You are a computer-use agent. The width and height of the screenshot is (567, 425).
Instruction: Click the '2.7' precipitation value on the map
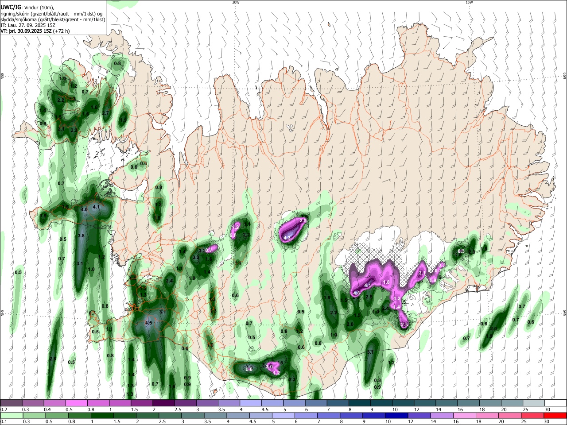[x=105, y=113]
